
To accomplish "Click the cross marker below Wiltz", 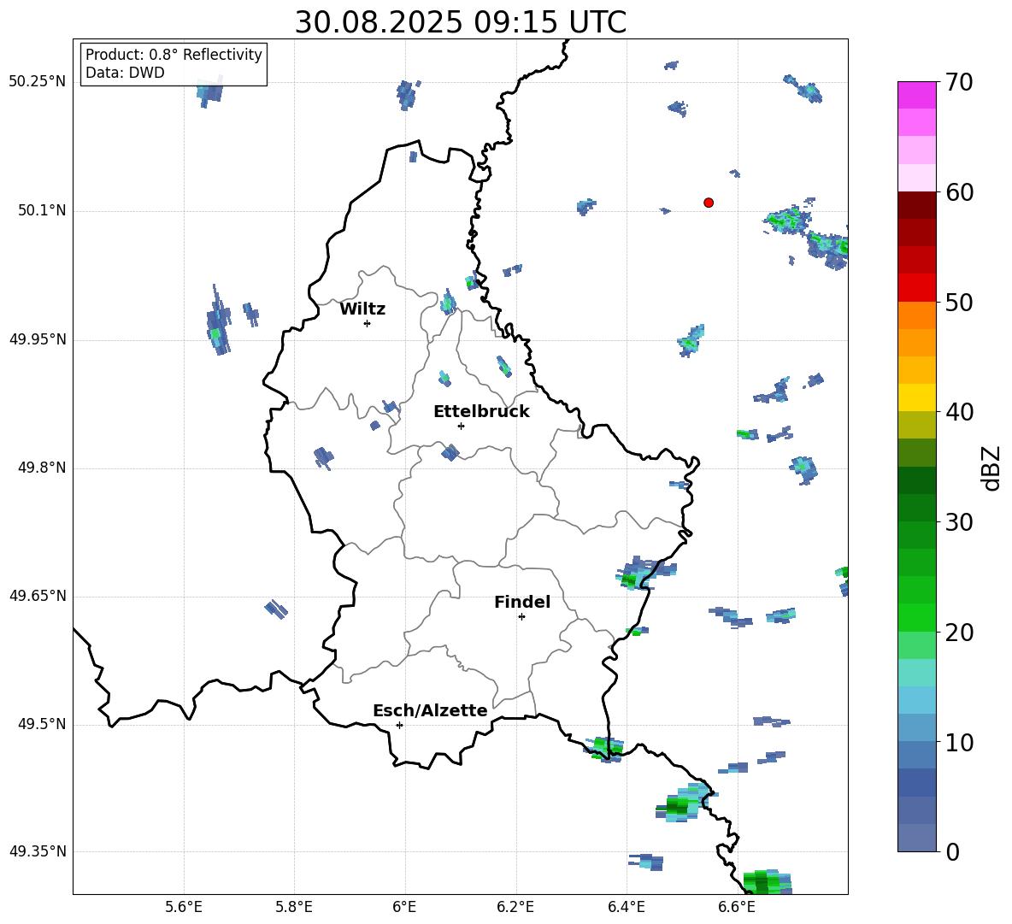I will [367, 323].
